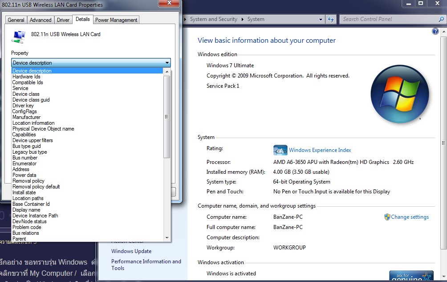Screen dimensions: 447x282
Task: Pick Manufacturer in the property list
Action: tap(87, 117)
